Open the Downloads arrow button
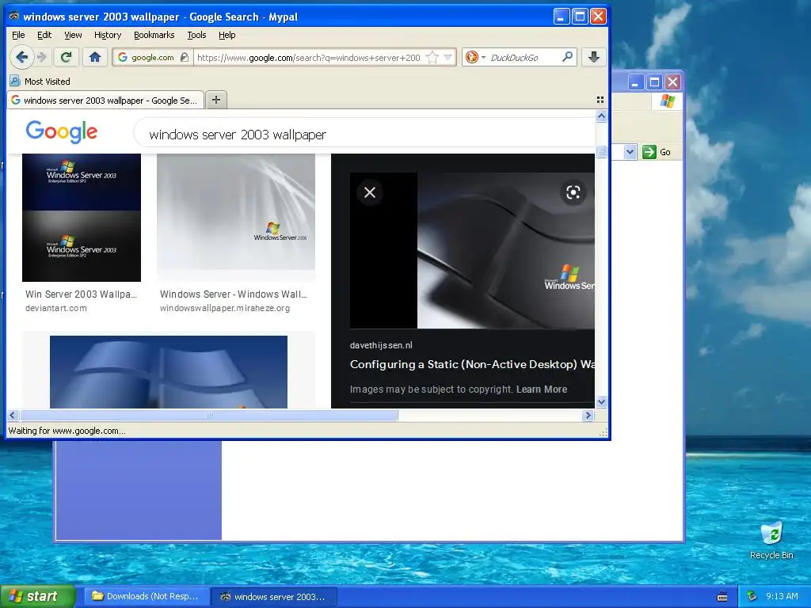 pyautogui.click(x=594, y=57)
